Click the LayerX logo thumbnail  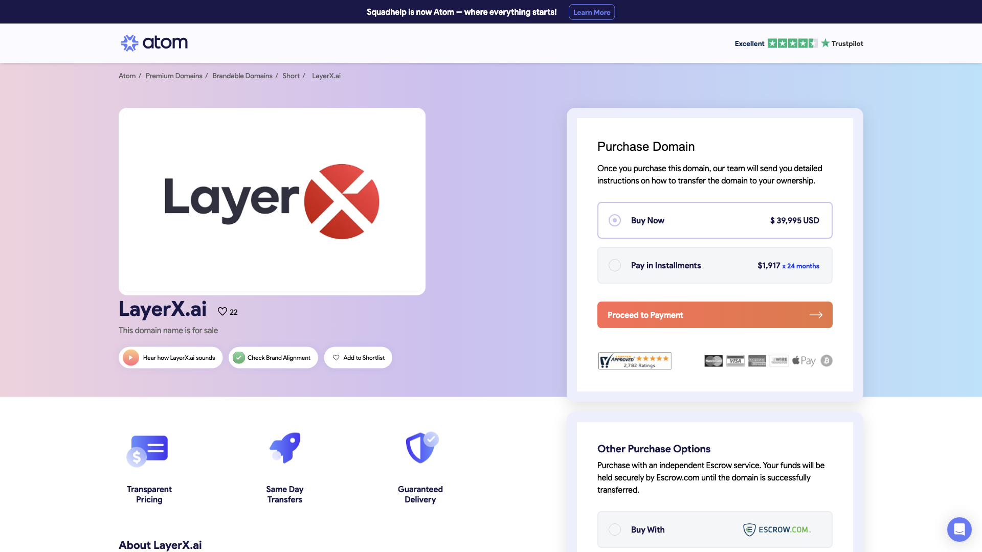[x=272, y=201]
